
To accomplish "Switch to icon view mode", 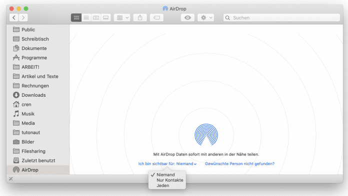I will coord(76,18).
